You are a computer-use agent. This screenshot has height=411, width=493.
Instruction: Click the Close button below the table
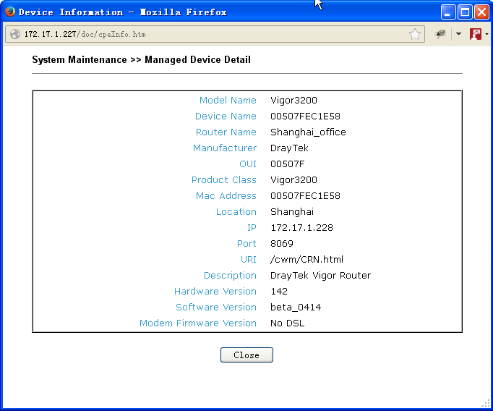click(x=246, y=355)
